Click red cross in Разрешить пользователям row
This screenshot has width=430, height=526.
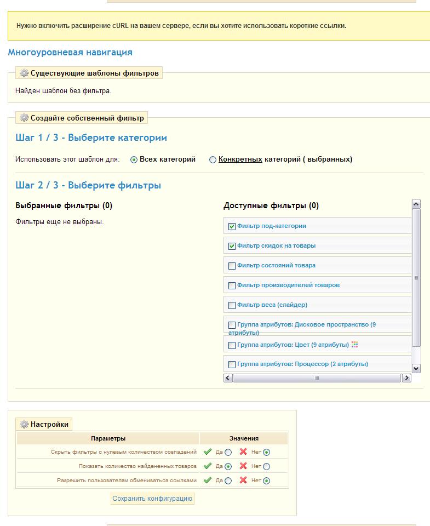pyautogui.click(x=243, y=481)
